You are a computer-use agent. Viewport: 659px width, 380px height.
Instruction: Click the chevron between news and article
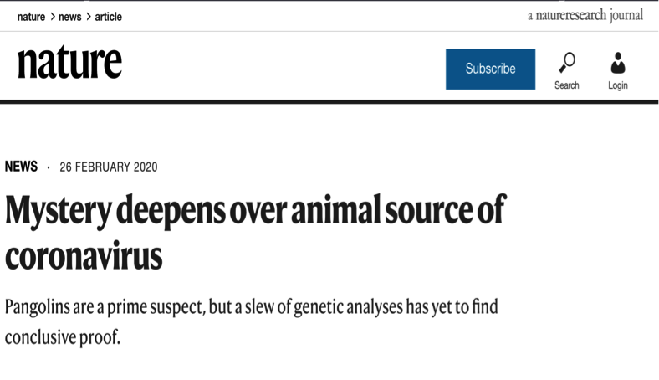tap(89, 17)
